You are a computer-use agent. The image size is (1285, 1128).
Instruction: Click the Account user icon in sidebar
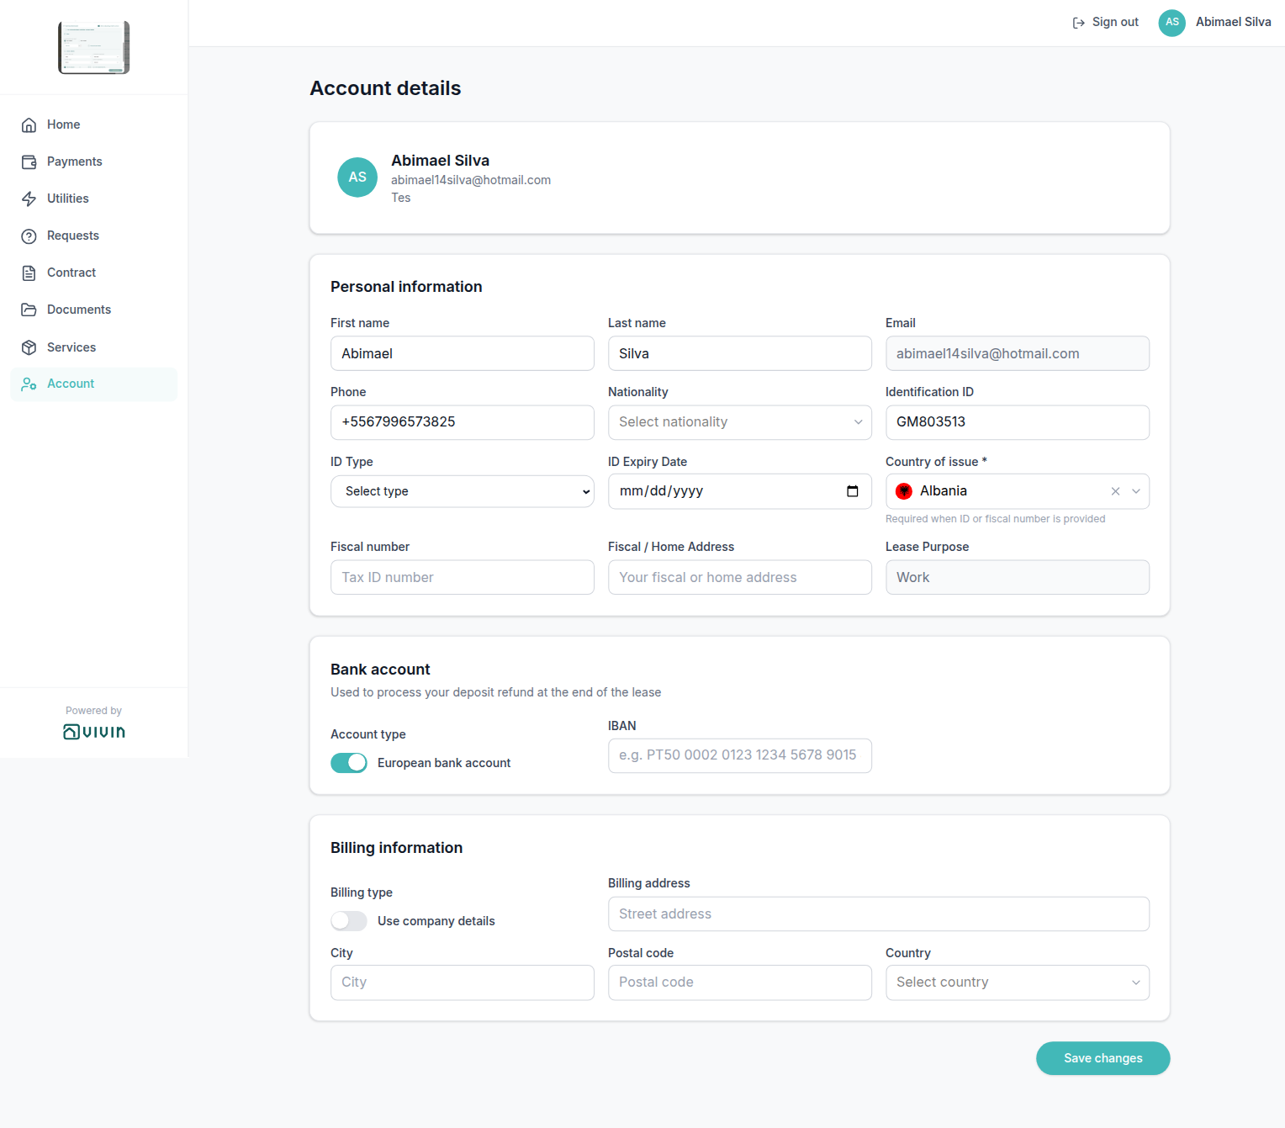[x=29, y=384]
